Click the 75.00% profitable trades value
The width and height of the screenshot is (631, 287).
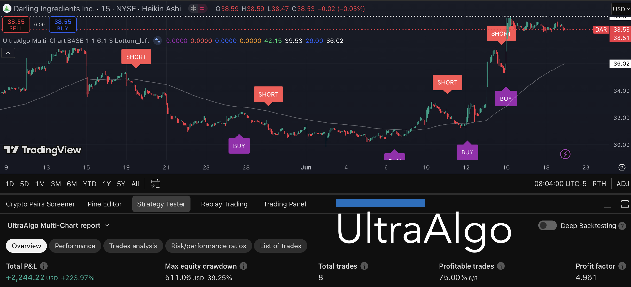[x=453, y=278]
